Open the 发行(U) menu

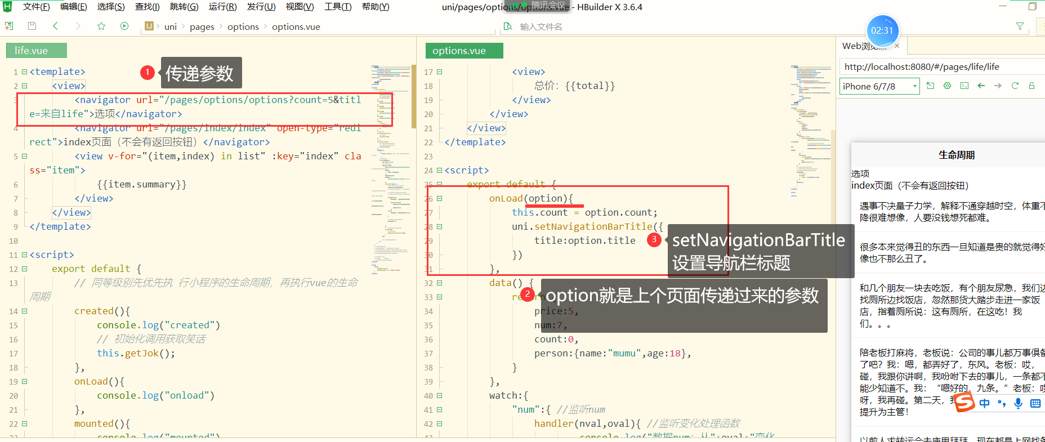(x=261, y=7)
